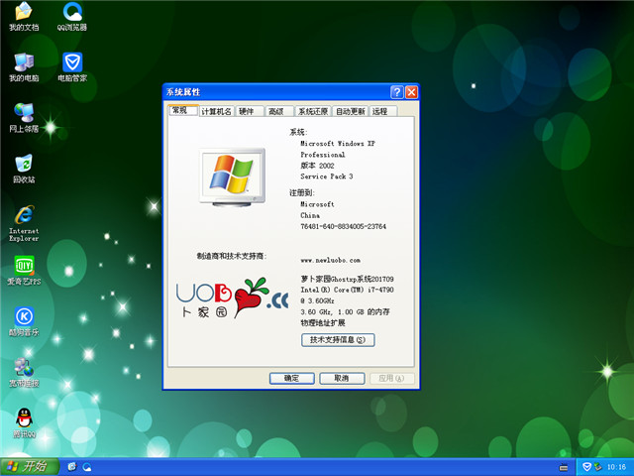Launch QQ Browser from the quick launch bar
Screen dimensions: 634x476
coord(87,467)
